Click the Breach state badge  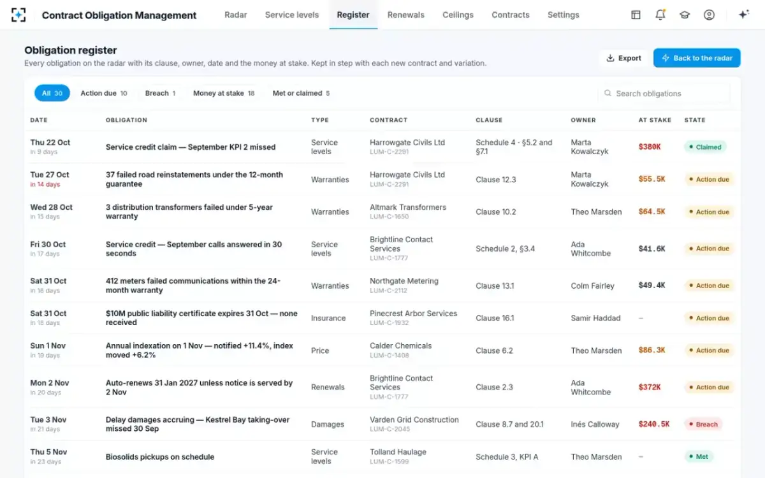(x=703, y=424)
